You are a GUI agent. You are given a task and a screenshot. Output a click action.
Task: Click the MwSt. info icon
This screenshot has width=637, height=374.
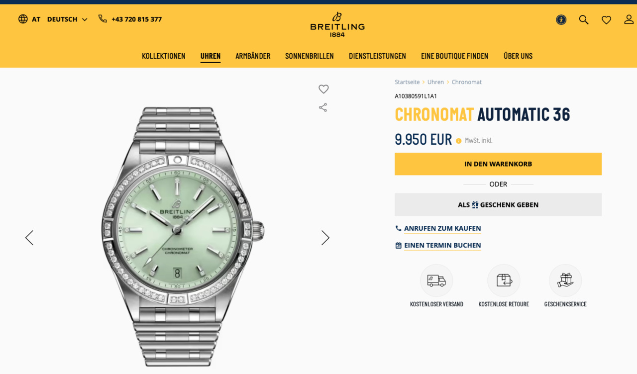[x=458, y=141]
